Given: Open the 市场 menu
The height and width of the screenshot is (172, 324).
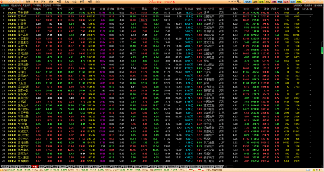Looking at the screenshot, I should pos(36,1).
